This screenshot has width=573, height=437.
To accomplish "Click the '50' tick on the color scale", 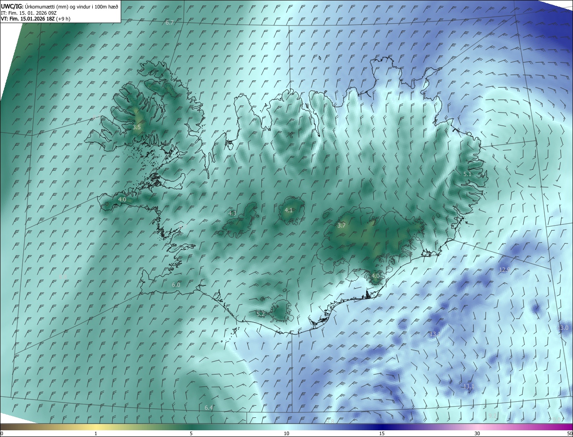I will [x=569, y=433].
